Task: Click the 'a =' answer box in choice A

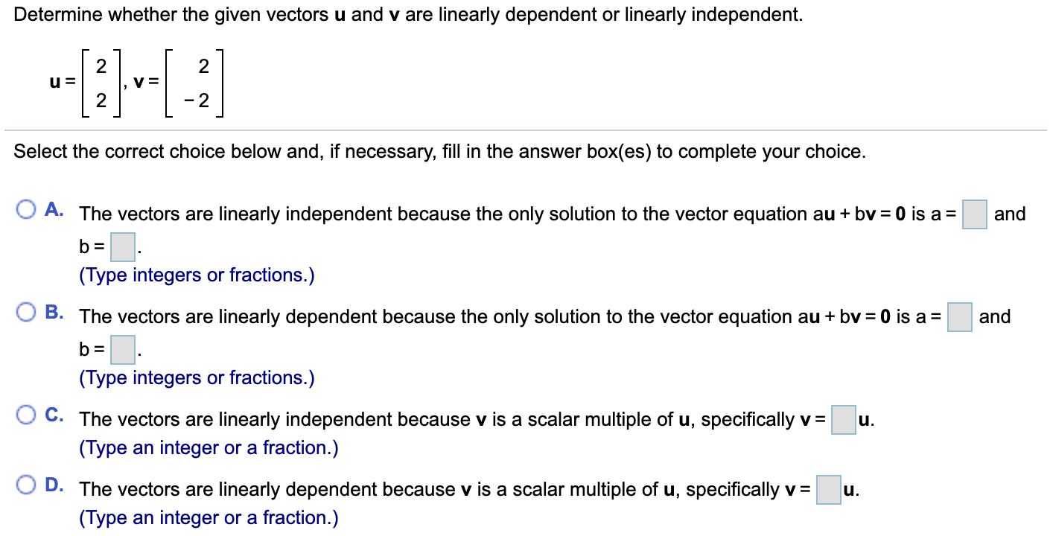Action: (x=974, y=214)
